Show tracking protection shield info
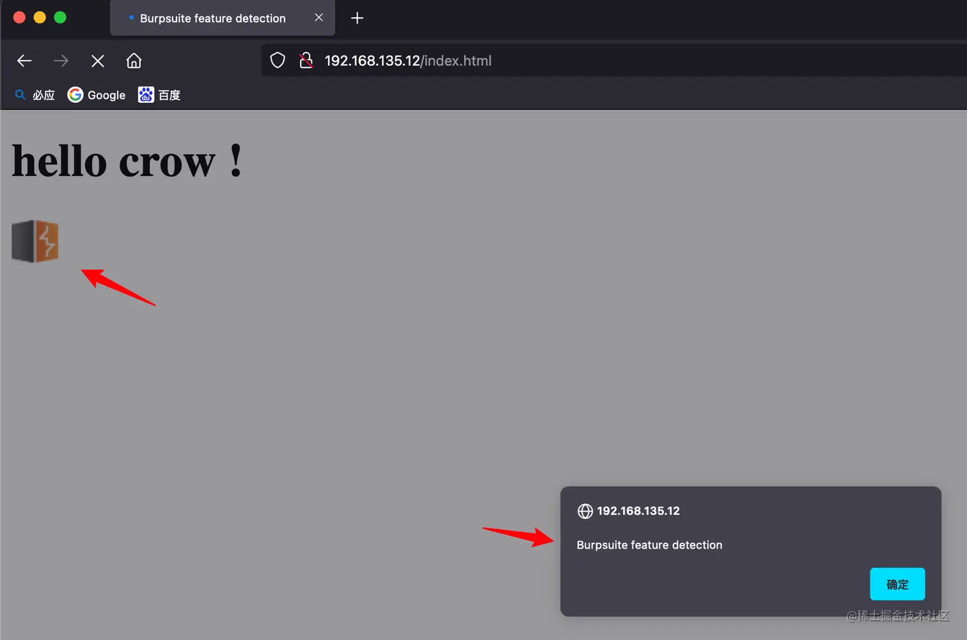 point(278,61)
